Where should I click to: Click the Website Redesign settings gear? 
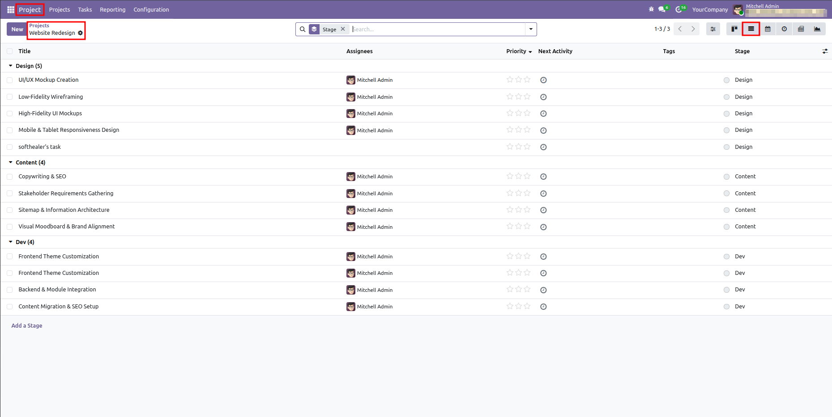point(81,33)
